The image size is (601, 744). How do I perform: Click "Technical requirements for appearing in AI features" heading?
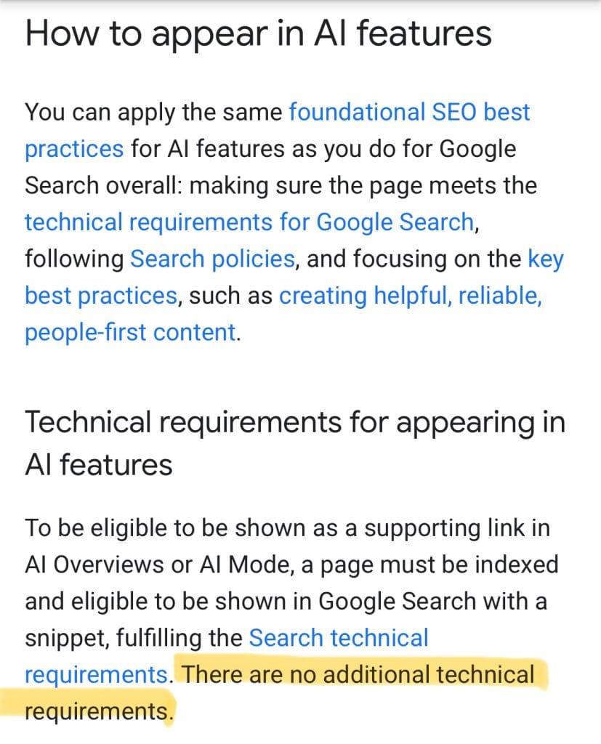[294, 423]
